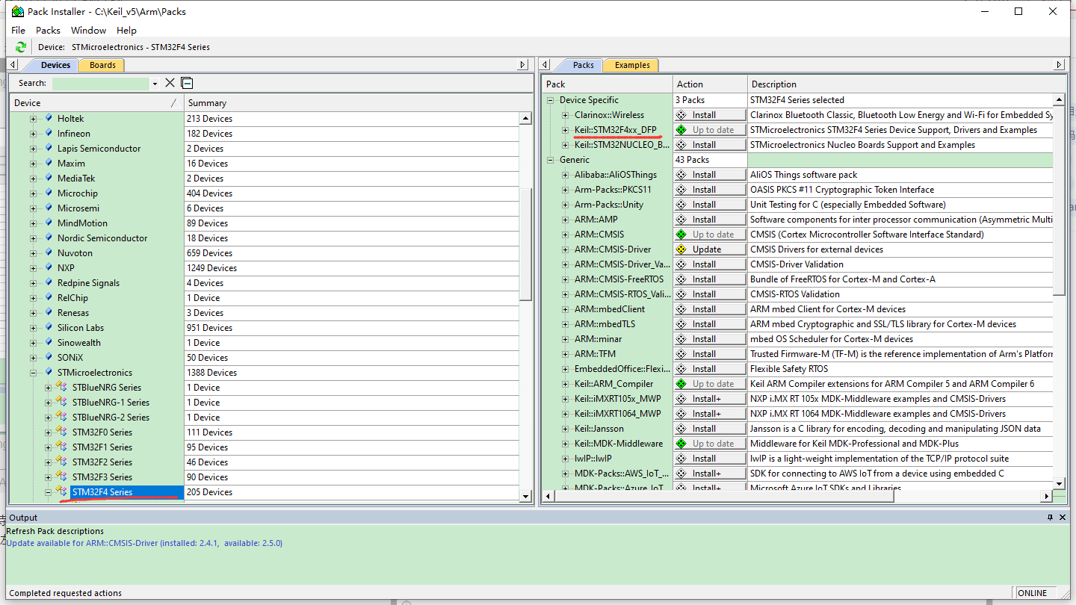The image size is (1076, 605).
Task: Click the Microchip vendor icon
Action: coord(49,193)
